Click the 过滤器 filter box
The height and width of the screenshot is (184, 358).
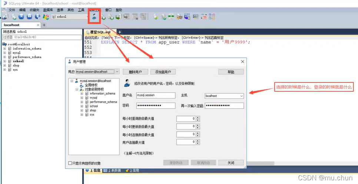42,37
